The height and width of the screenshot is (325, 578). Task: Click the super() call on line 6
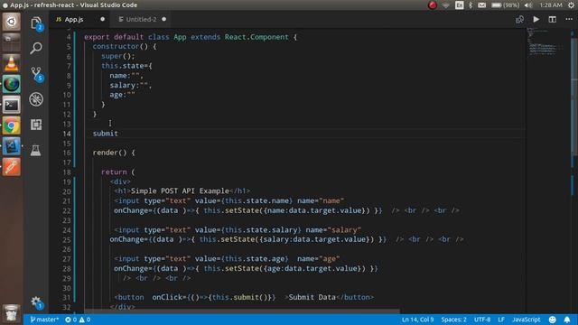[118, 56]
